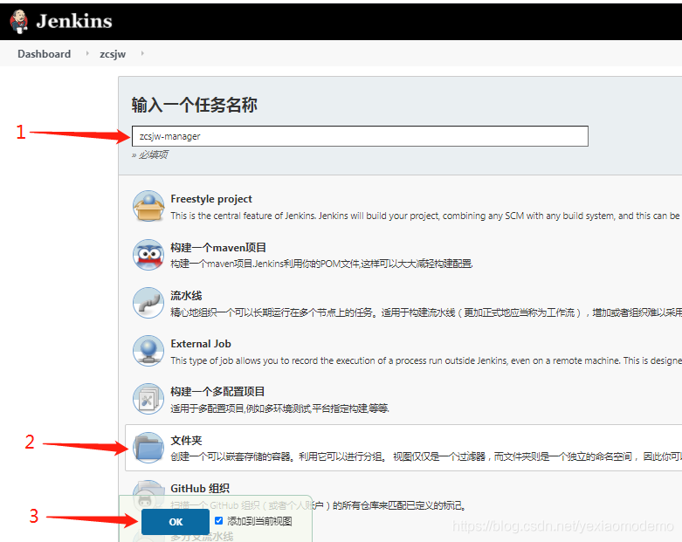Select the 流水线 pipeline pipe icon
The height and width of the screenshot is (542, 682).
click(x=148, y=303)
